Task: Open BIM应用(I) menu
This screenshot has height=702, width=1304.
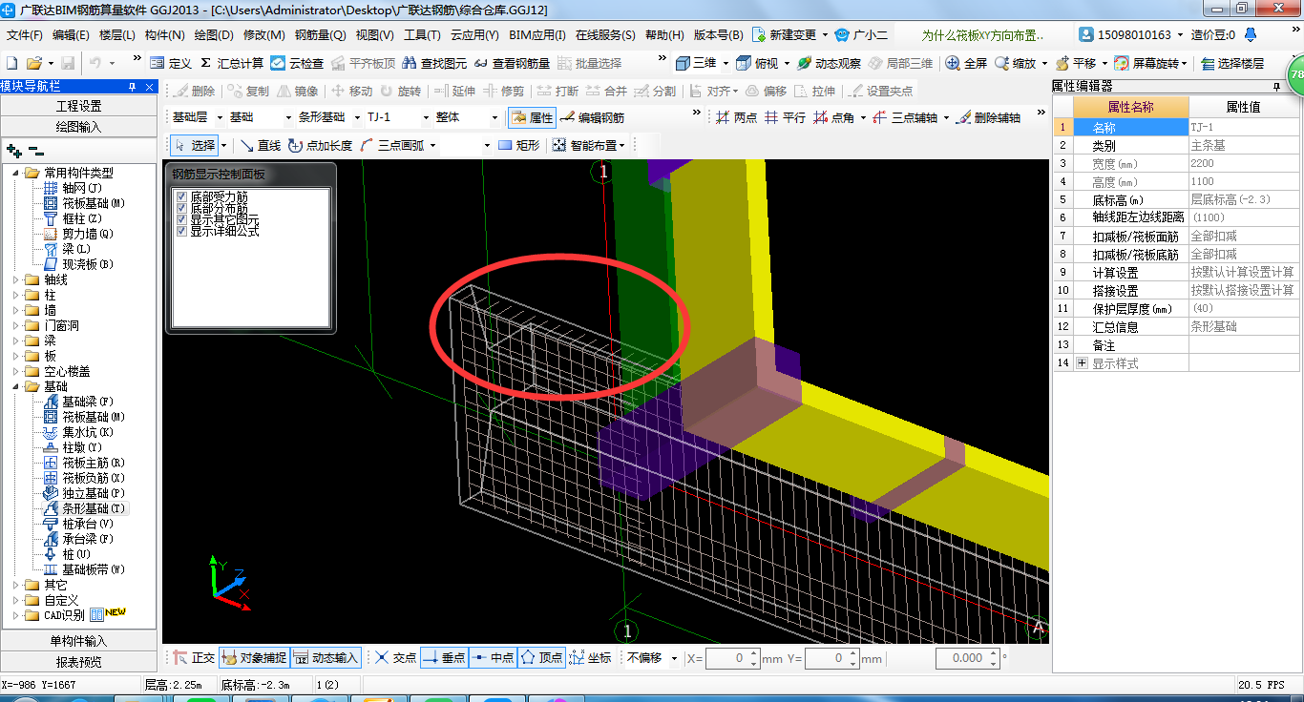Action: 537,35
